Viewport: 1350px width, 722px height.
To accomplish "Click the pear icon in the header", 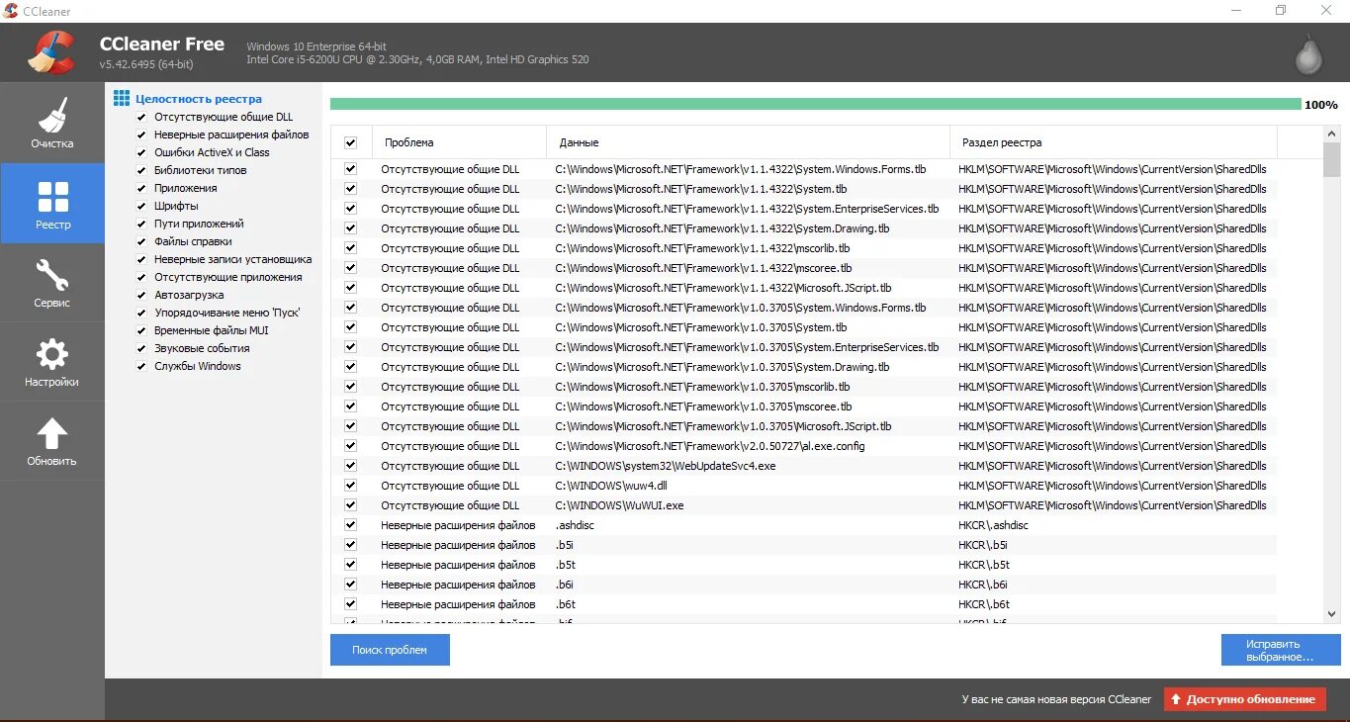I will [1308, 55].
